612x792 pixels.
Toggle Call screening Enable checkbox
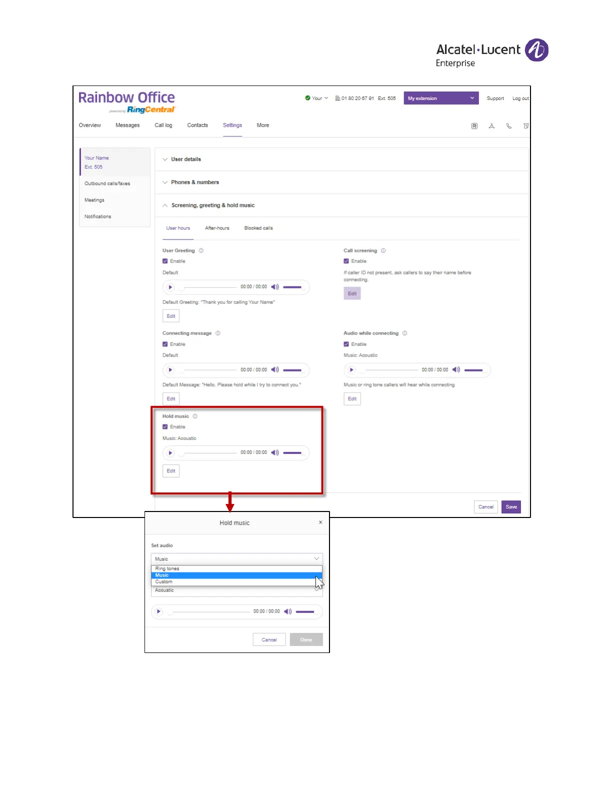pos(346,261)
